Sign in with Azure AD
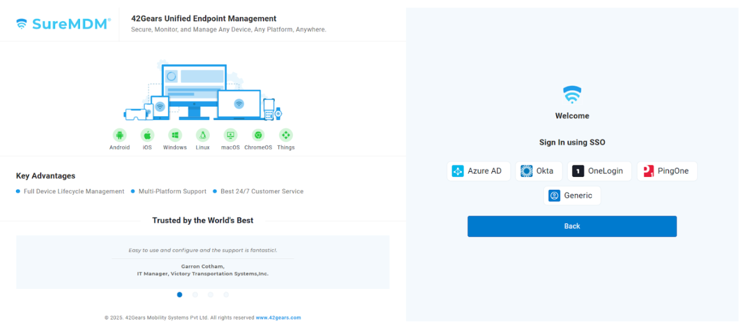This screenshot has width=742, height=332. tap(478, 171)
